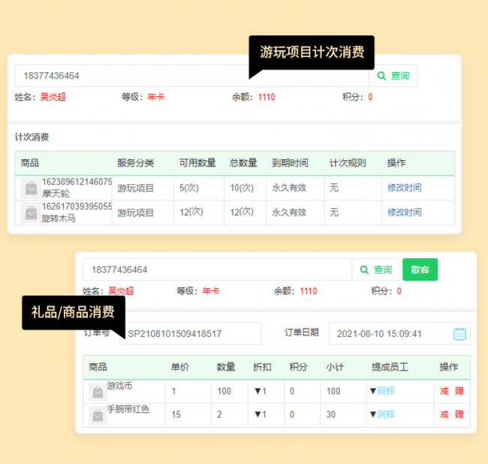Click the 旋转木马 product thumbnail icon

pyautogui.click(x=31, y=214)
